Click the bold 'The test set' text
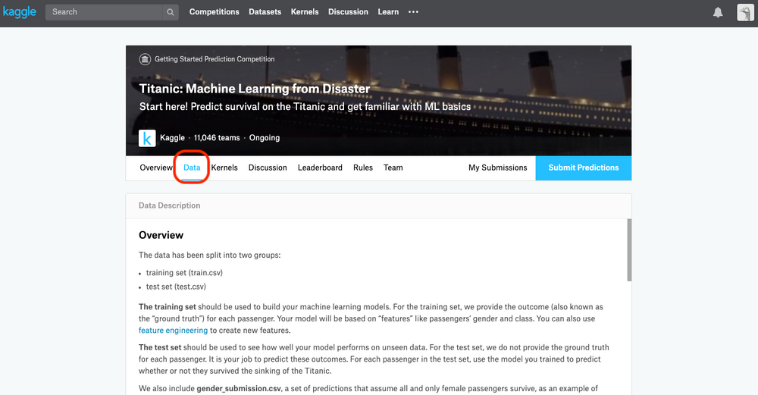The width and height of the screenshot is (758, 395). pos(160,347)
